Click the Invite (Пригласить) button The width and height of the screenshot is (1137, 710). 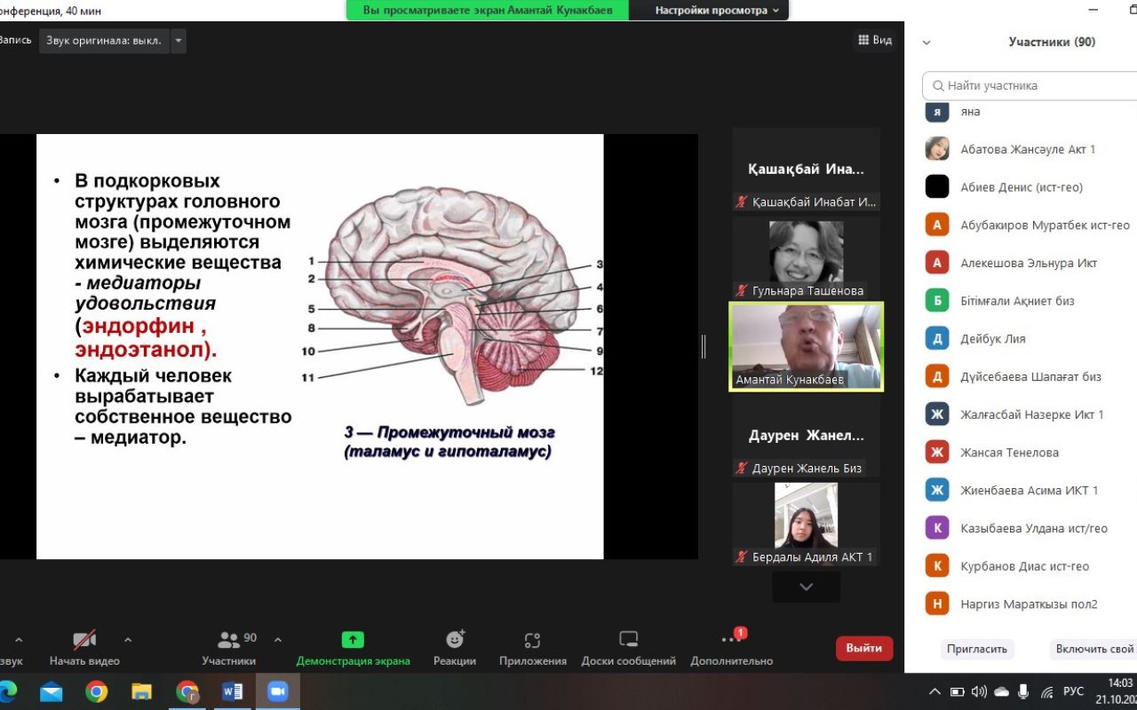pos(976,649)
